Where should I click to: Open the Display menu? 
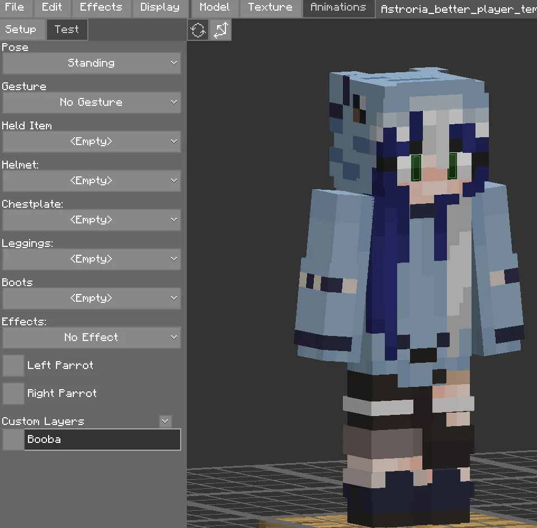[160, 7]
